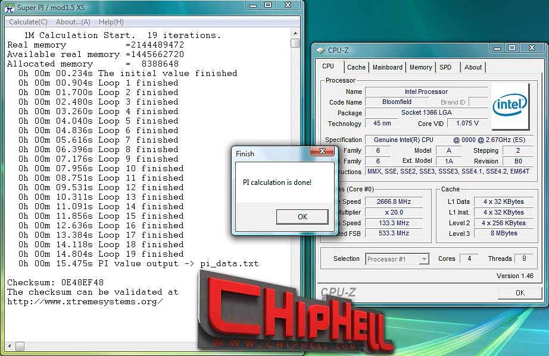Click the Super PI horizontal scrollbar left arrow

(x=10, y=346)
